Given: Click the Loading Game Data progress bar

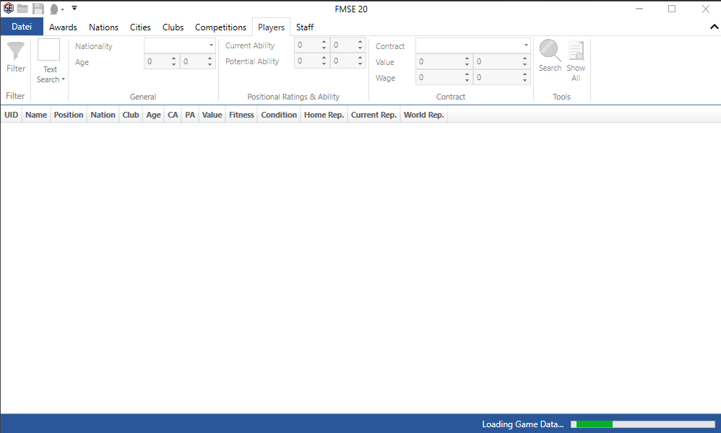Looking at the screenshot, I should point(642,424).
